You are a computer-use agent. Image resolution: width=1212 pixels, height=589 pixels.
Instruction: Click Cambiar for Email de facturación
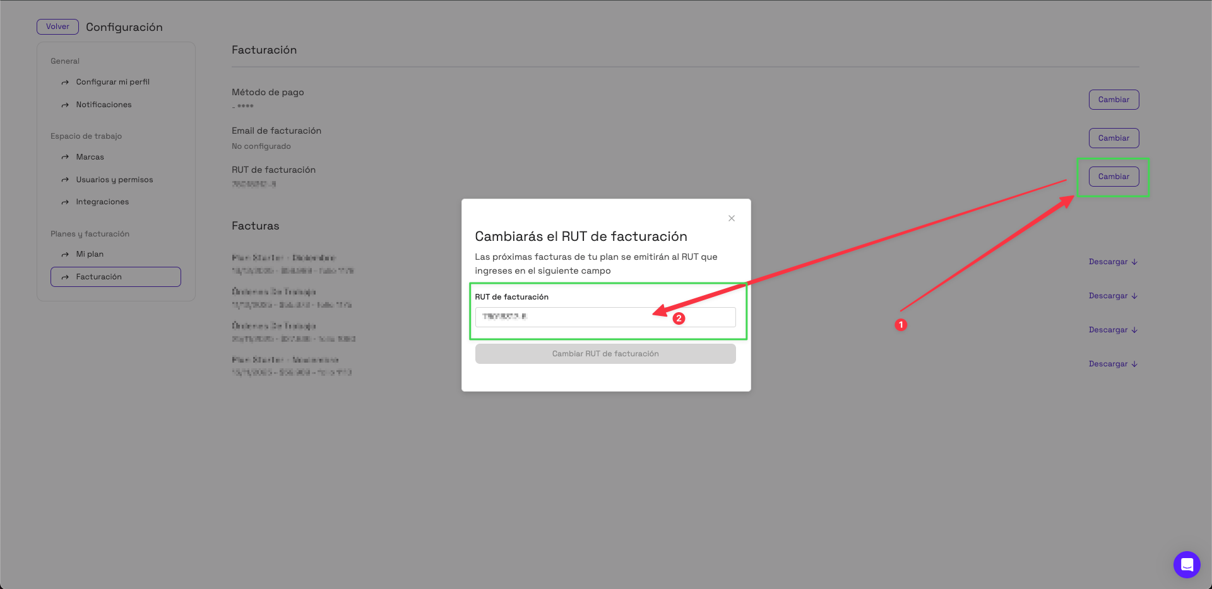(x=1114, y=138)
